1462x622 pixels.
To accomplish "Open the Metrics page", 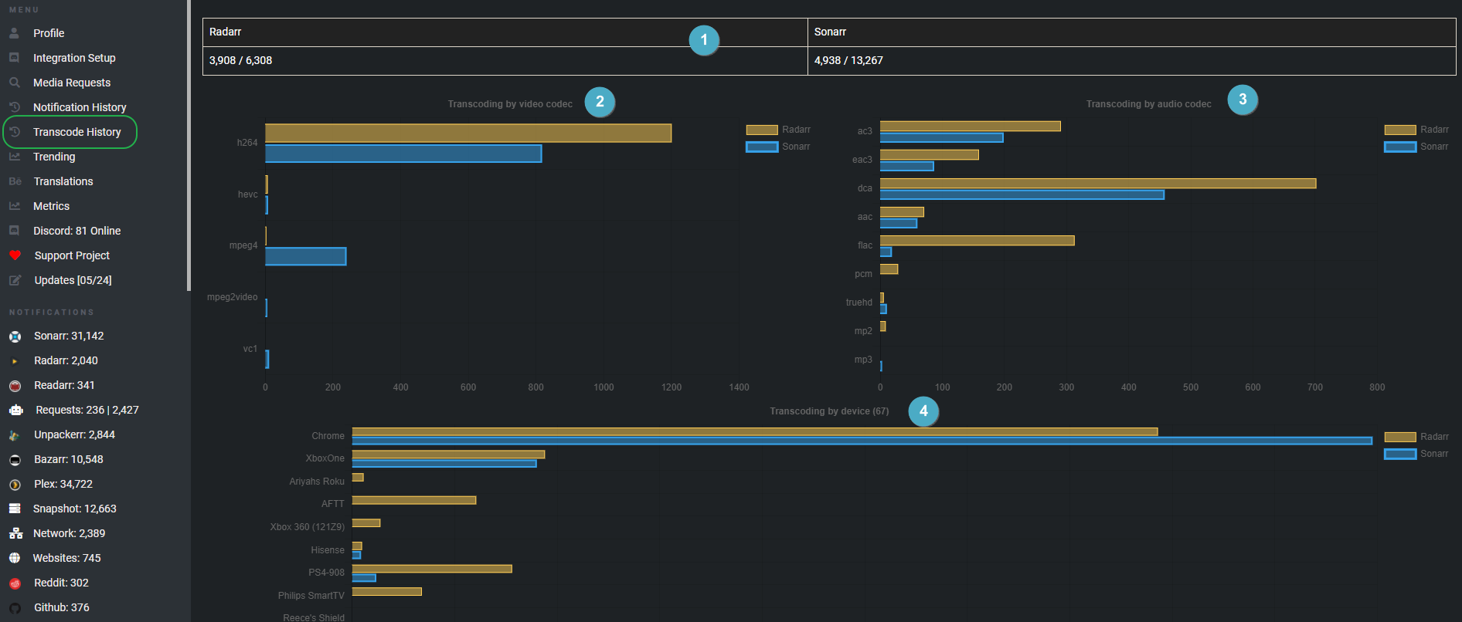I will [51, 206].
